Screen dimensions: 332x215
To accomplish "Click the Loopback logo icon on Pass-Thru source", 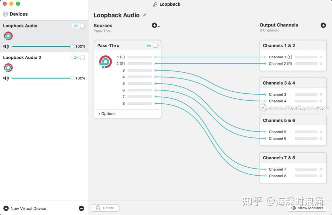I will [x=105, y=62].
